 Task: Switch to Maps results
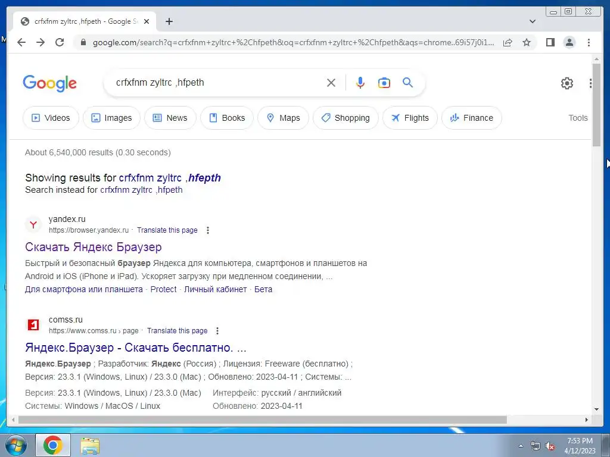(x=283, y=118)
